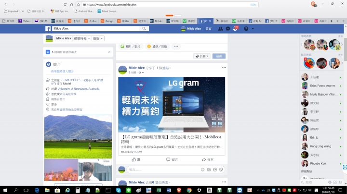Viewport: 347px width, 194px height.
Task: Switch to the (29) Pr Facebook tab
Action: 255,21
